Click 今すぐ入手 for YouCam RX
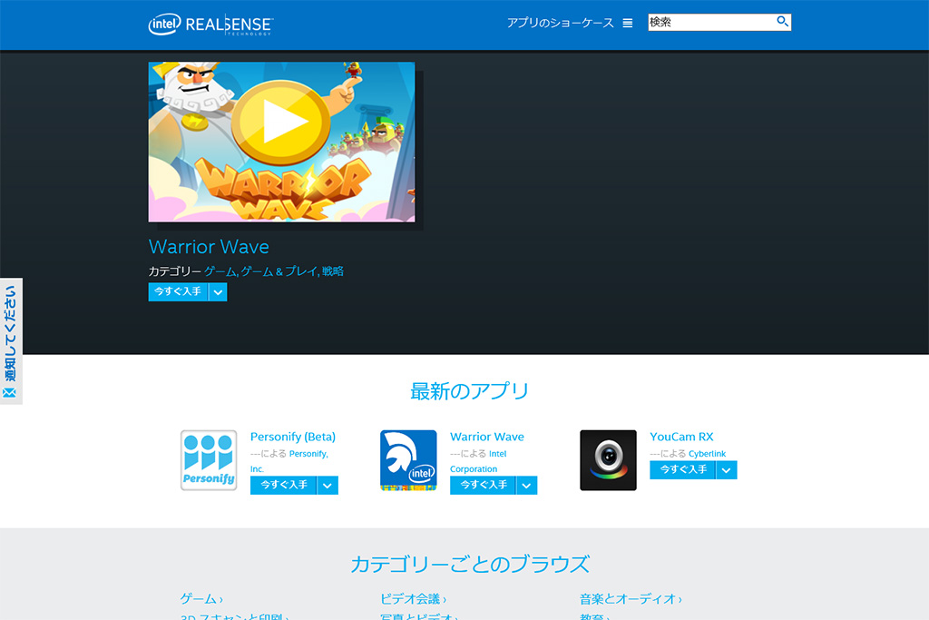Image resolution: width=929 pixels, height=620 pixels. point(682,469)
